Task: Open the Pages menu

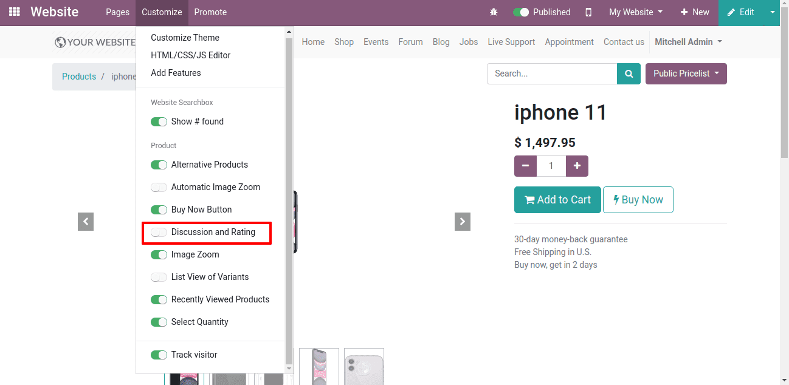Action: (117, 12)
